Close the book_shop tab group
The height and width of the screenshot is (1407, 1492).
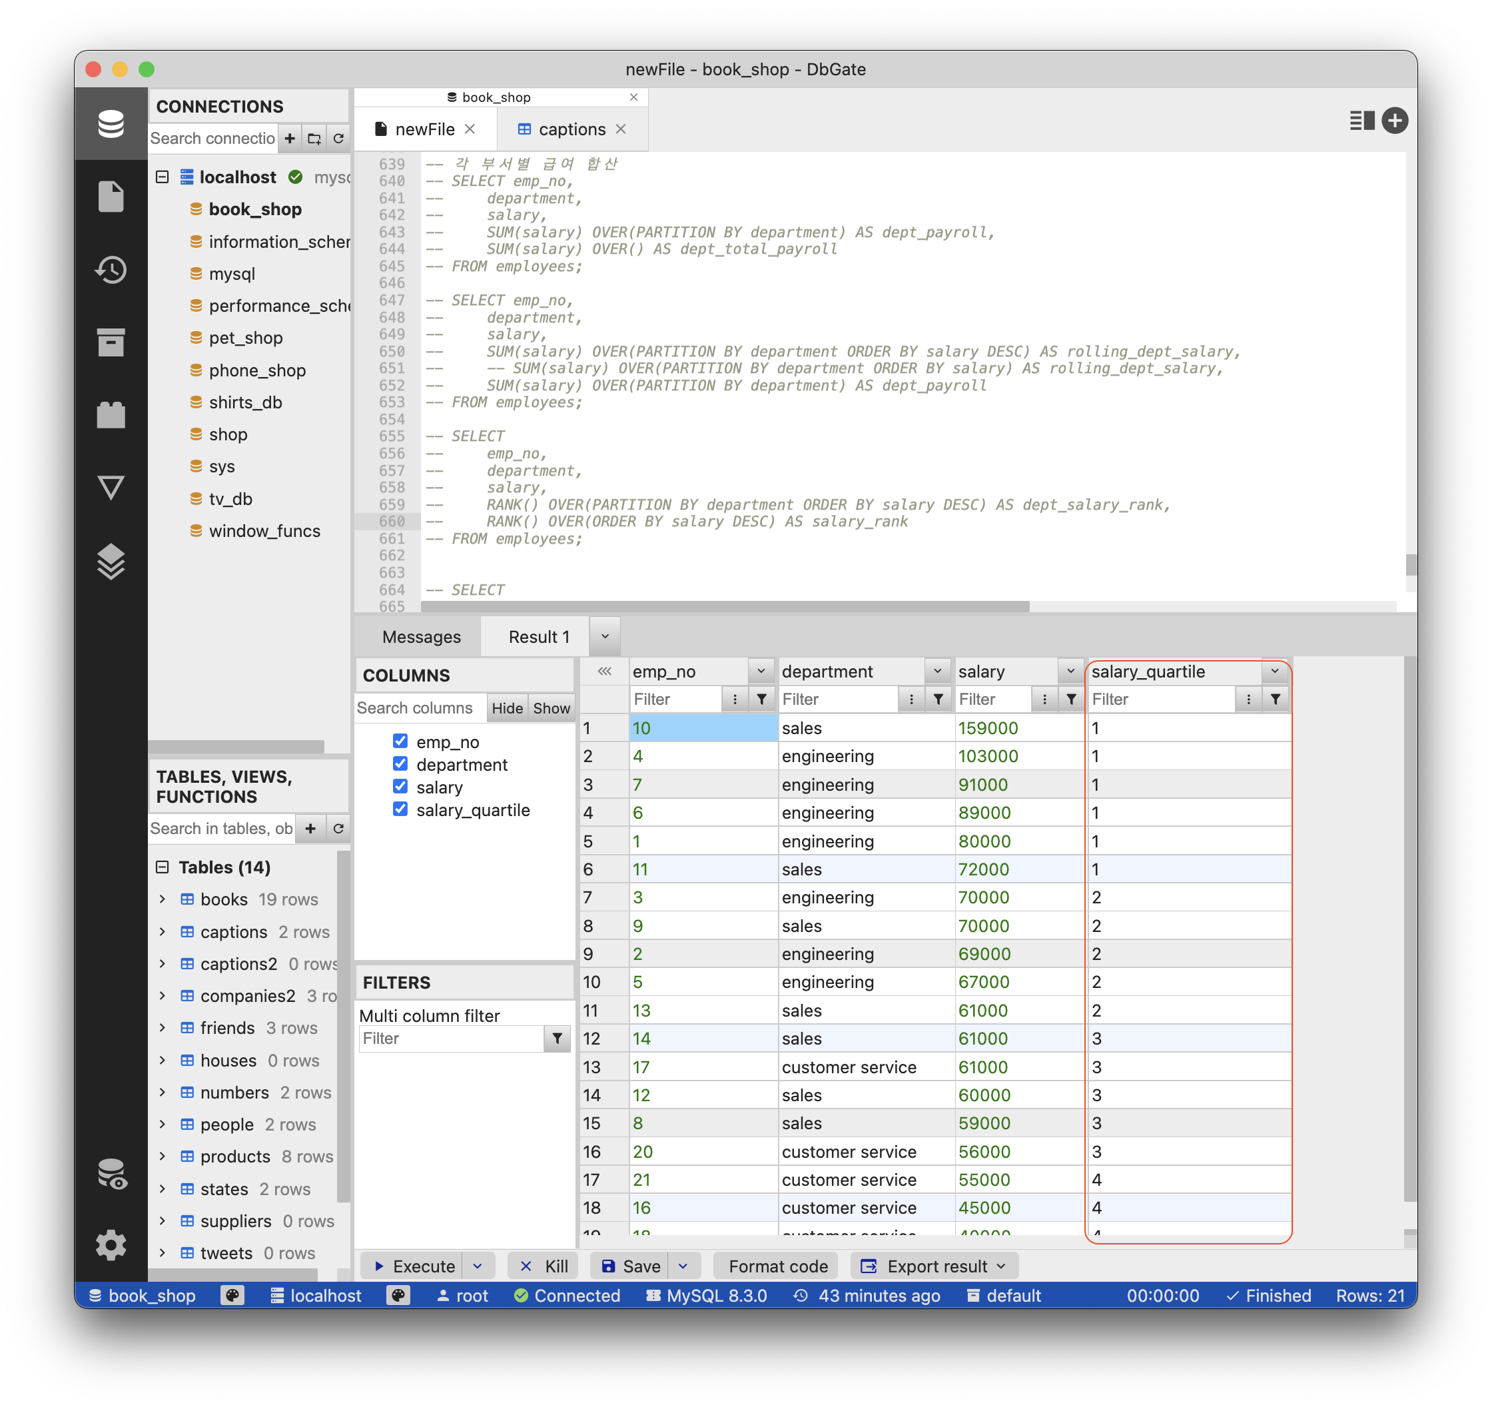[633, 97]
